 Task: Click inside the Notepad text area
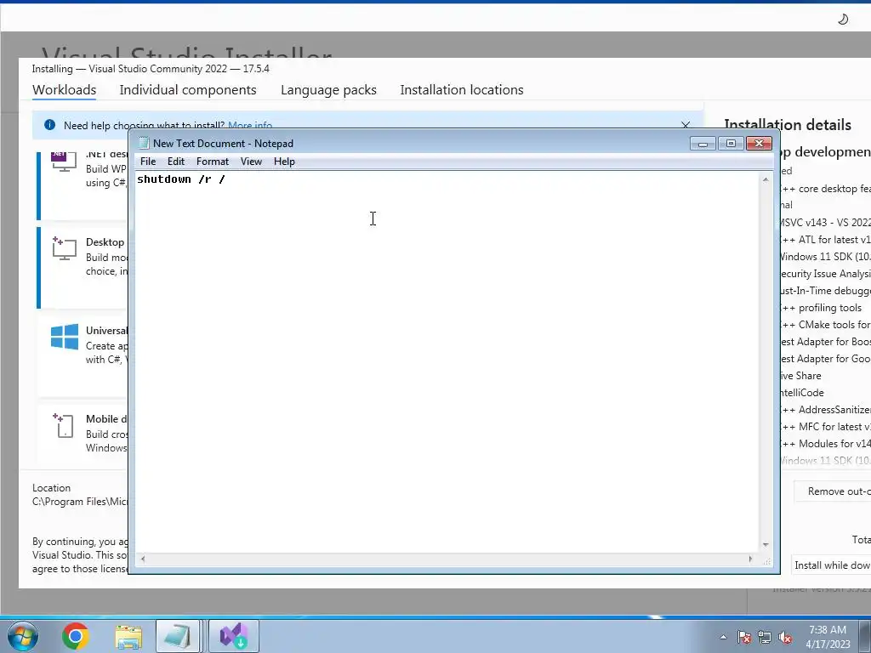pyautogui.click(x=447, y=361)
